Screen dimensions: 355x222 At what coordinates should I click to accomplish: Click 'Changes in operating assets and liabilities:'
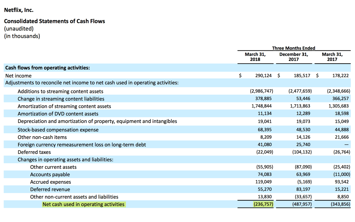coord(65,160)
